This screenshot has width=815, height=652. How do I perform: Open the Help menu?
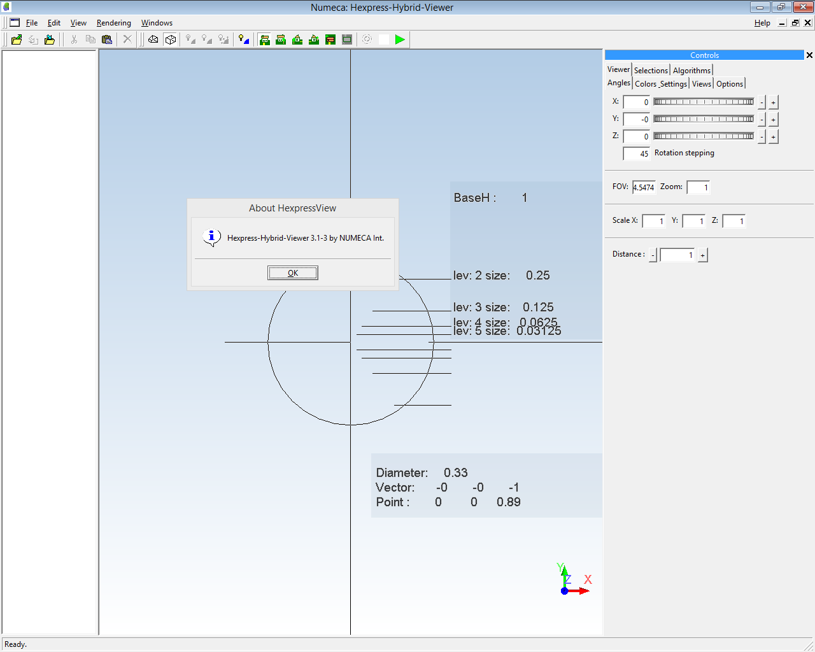(x=762, y=23)
